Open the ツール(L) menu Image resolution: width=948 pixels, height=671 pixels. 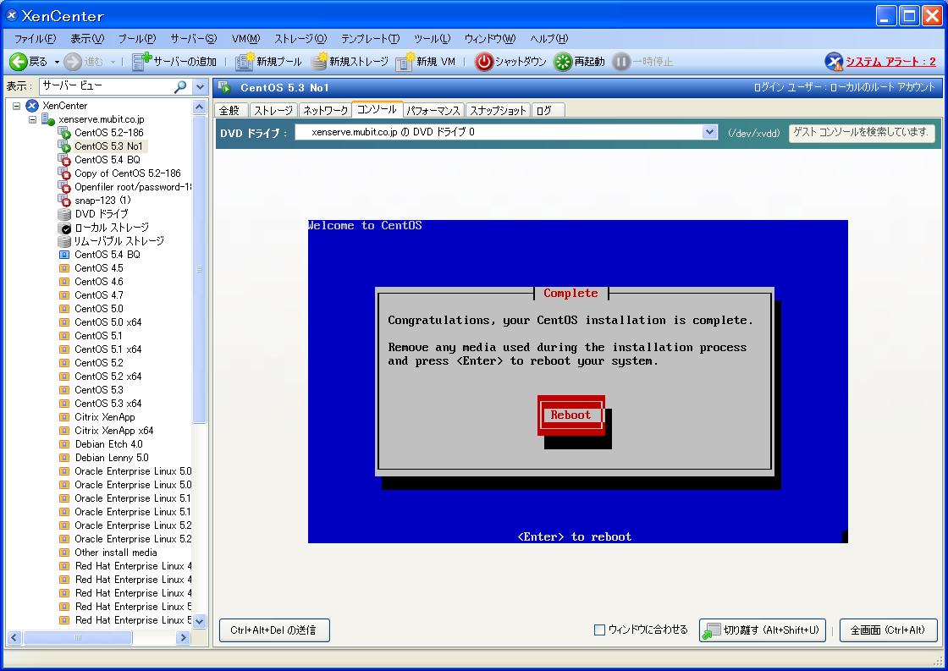(x=433, y=39)
